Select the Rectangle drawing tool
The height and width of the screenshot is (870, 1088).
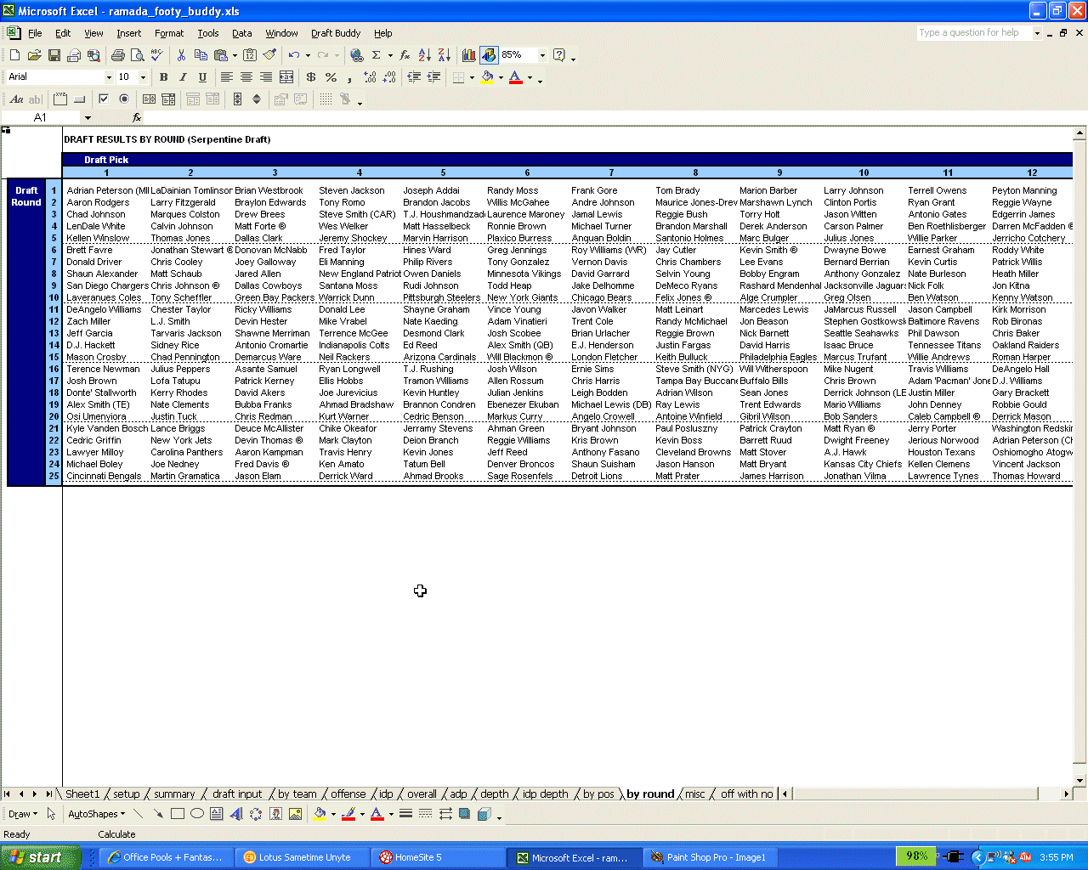point(178,814)
